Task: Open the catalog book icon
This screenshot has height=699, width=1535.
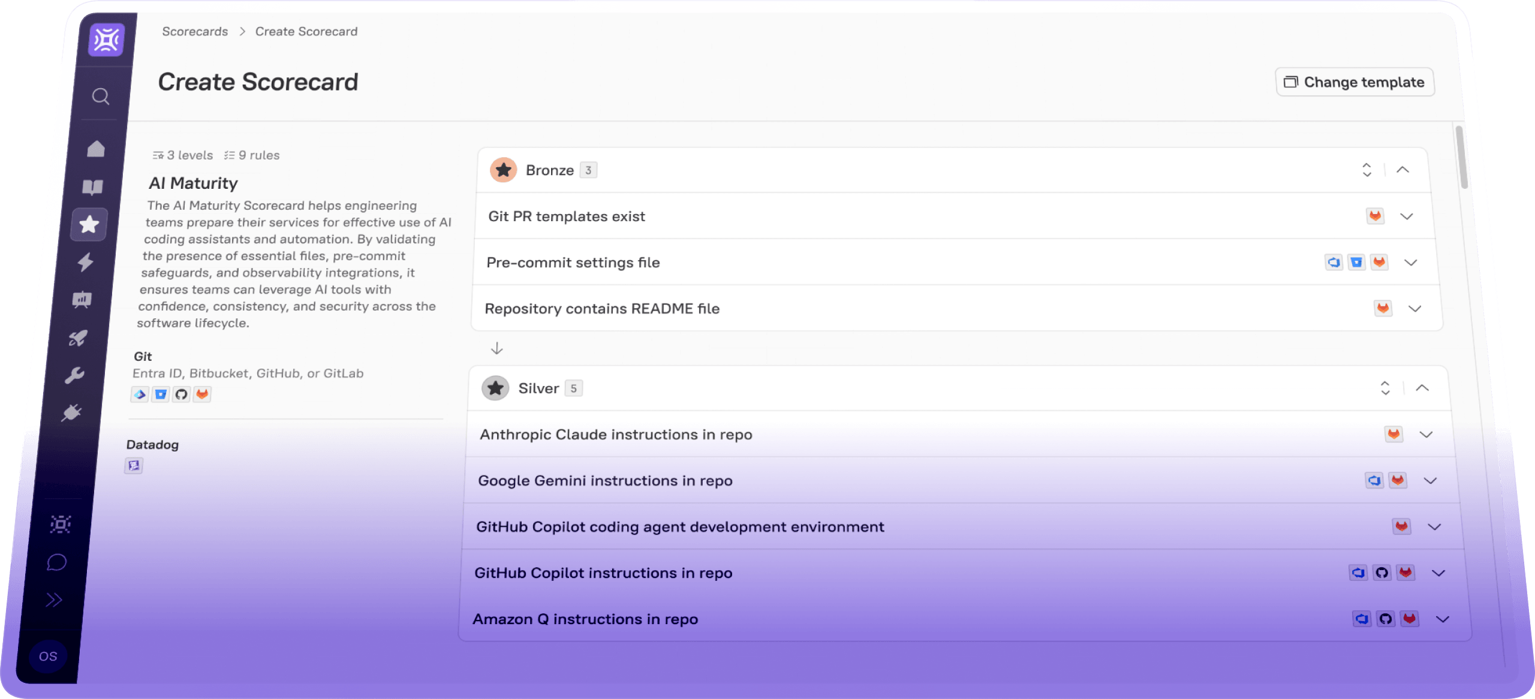Action: (92, 188)
